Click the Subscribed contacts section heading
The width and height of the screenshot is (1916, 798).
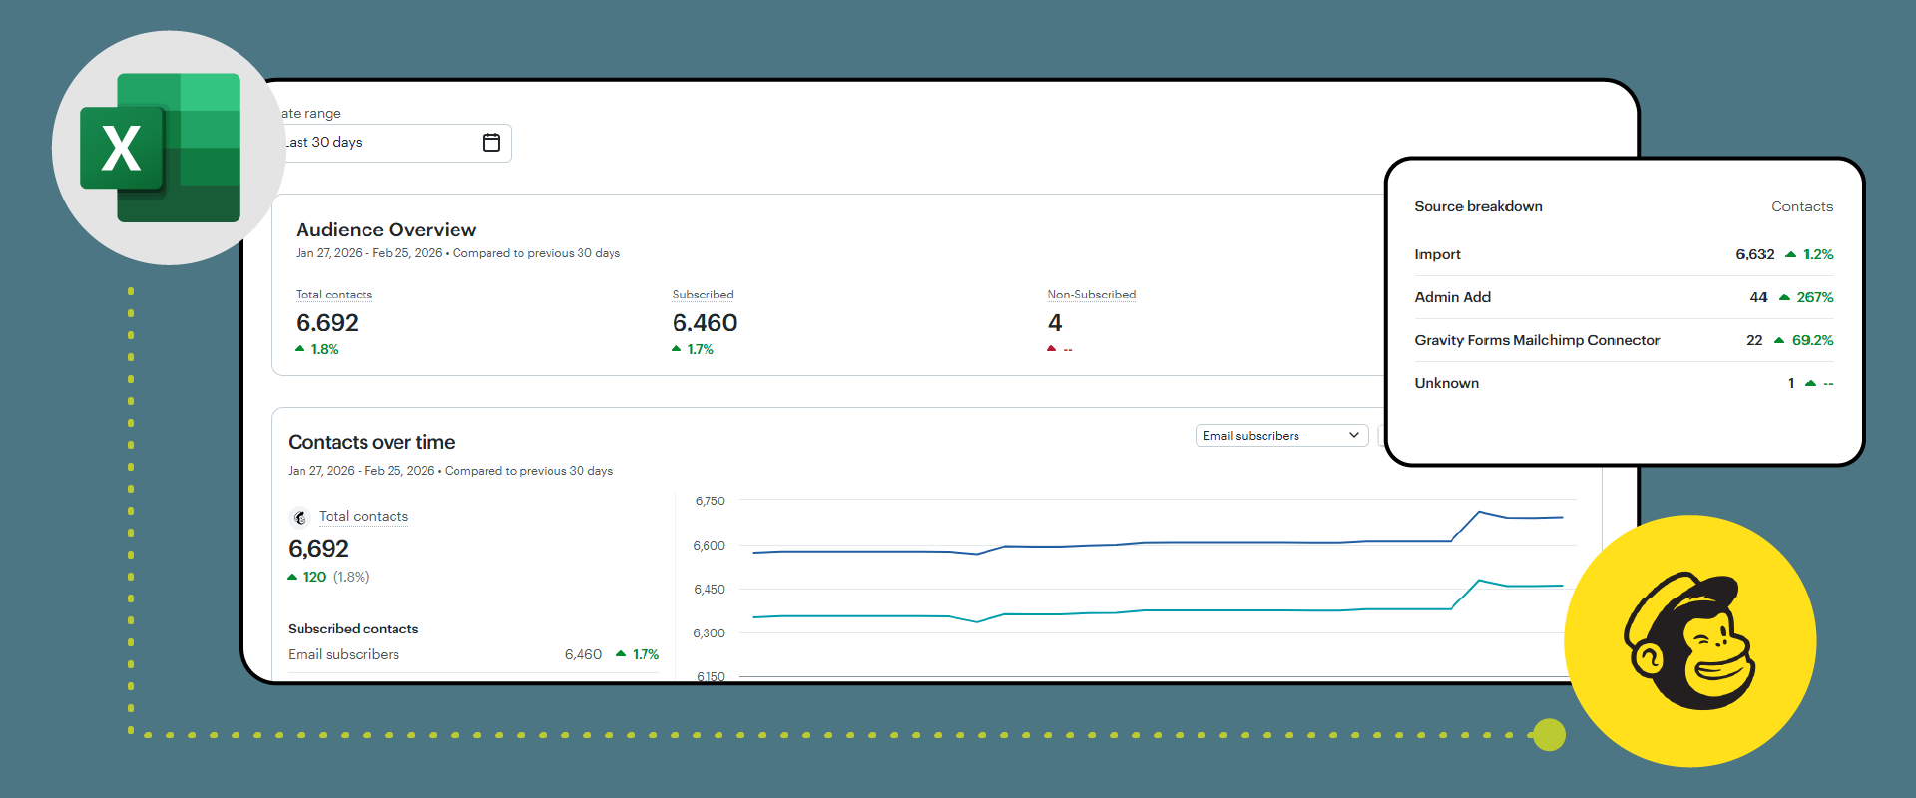click(353, 629)
